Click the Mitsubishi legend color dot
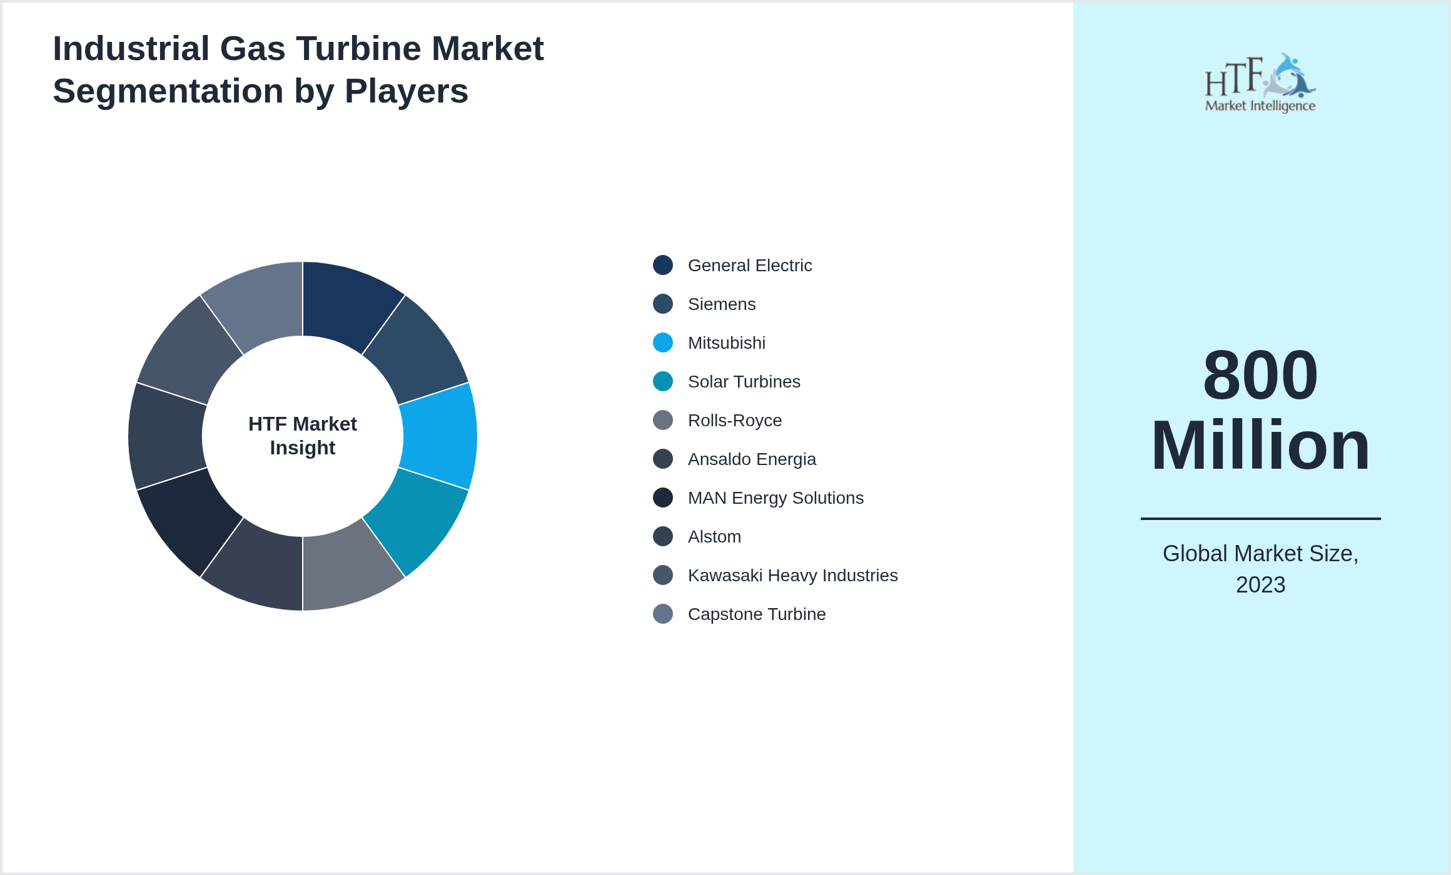 tap(663, 342)
